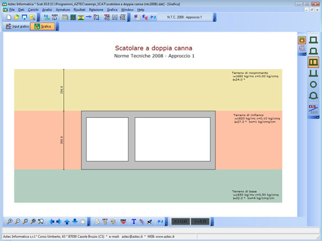Click the magnifier with star redraw icon

coord(41,222)
